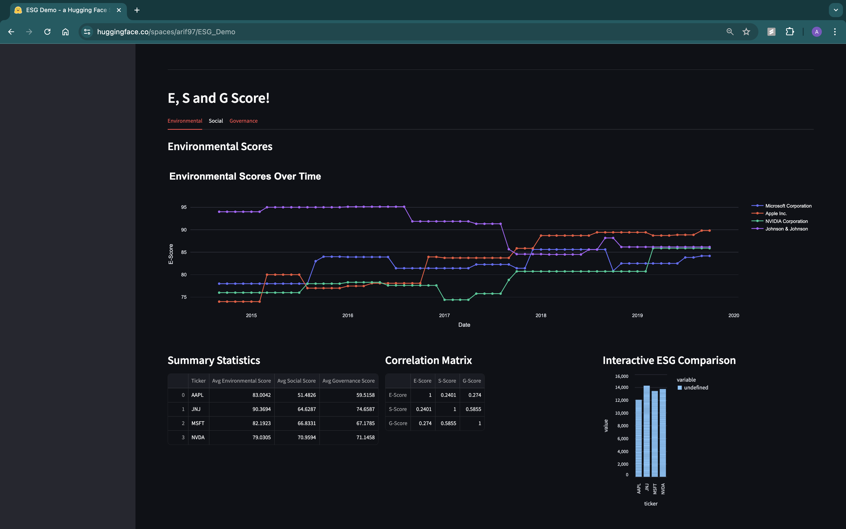Bookmark the page with the star icon
Screen dimensions: 846x529
click(x=746, y=31)
